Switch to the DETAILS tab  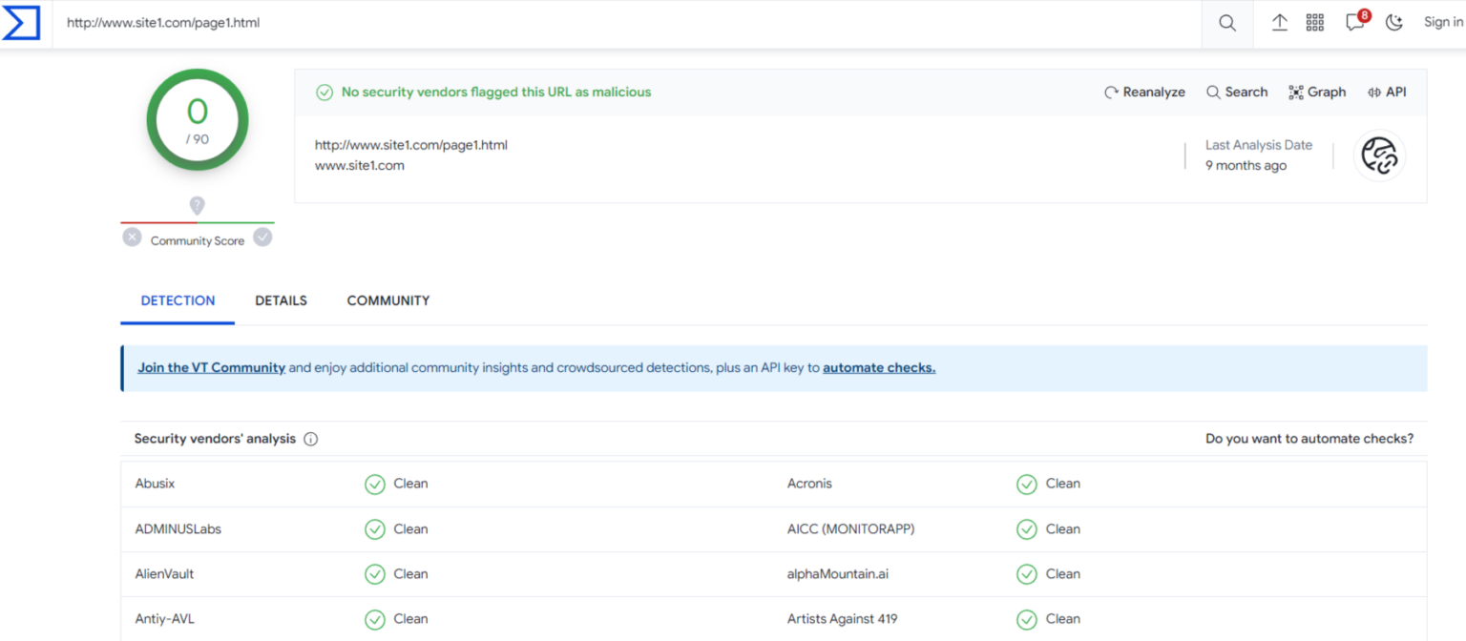281,300
